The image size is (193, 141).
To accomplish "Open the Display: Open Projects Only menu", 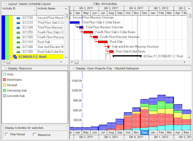I will pyautogui.click(x=74, y=68).
